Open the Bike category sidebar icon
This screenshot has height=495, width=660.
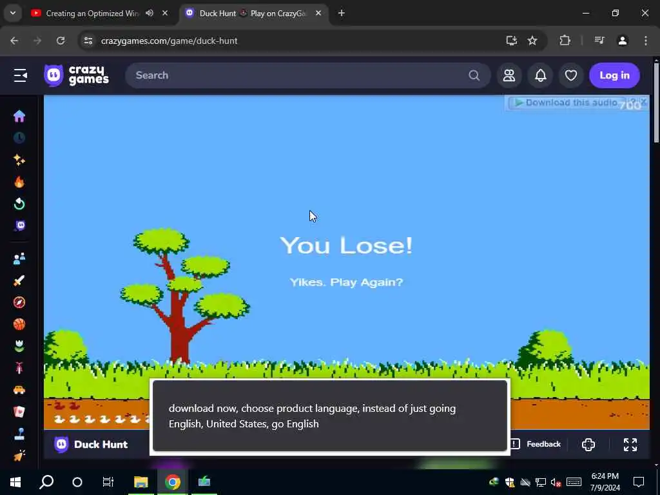19,368
